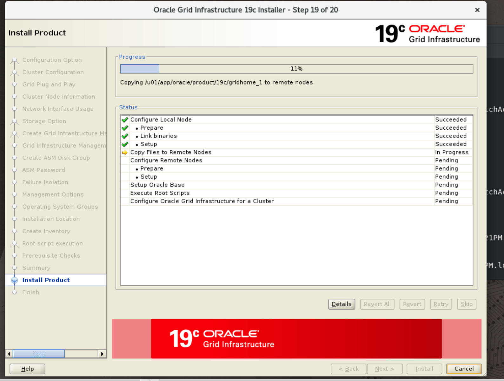504x381 pixels.
Task: Click the Oracle 19c Grid Infrastructure header logo
Action: coord(428,34)
